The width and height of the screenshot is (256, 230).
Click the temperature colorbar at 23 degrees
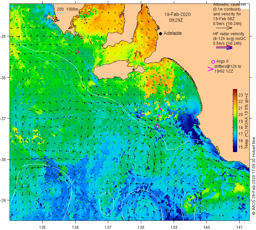235,95
